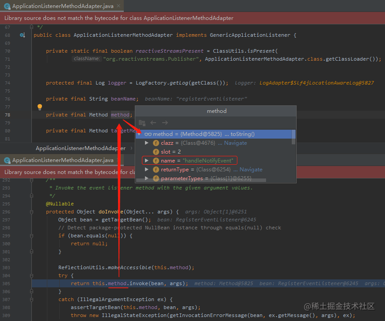
Task: Toggle the fold marker on line 296
Action: tap(31, 212)
